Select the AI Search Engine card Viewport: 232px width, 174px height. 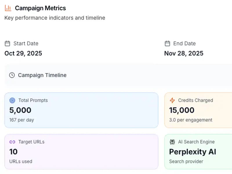(x=200, y=151)
